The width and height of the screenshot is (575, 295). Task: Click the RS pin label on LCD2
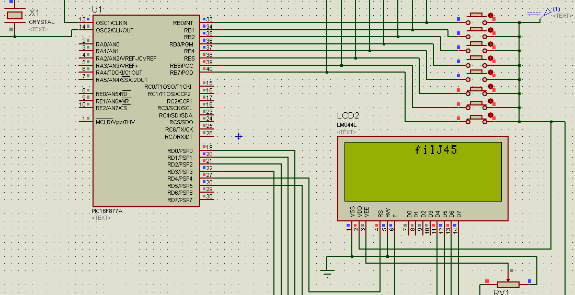(381, 215)
